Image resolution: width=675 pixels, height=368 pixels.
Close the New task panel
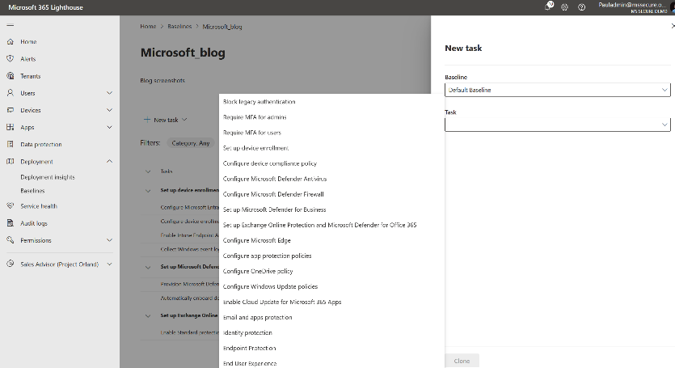pos(673,26)
